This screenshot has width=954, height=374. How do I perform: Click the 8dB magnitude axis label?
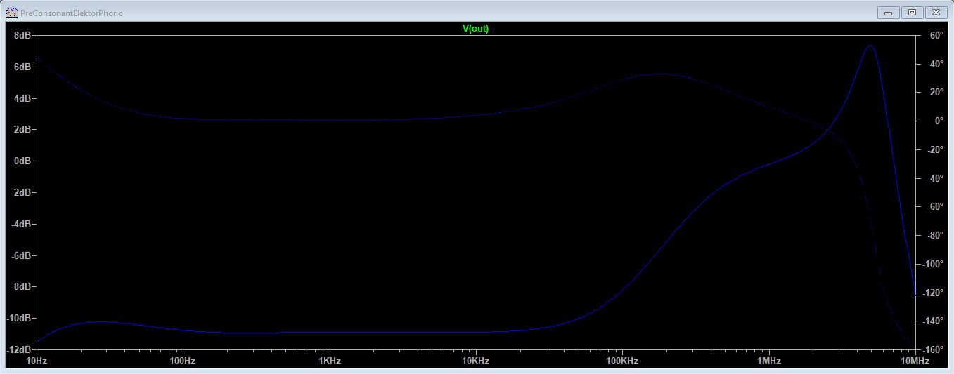coord(22,35)
